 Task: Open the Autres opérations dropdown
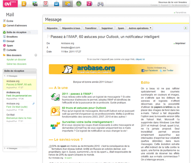click(x=140, y=28)
